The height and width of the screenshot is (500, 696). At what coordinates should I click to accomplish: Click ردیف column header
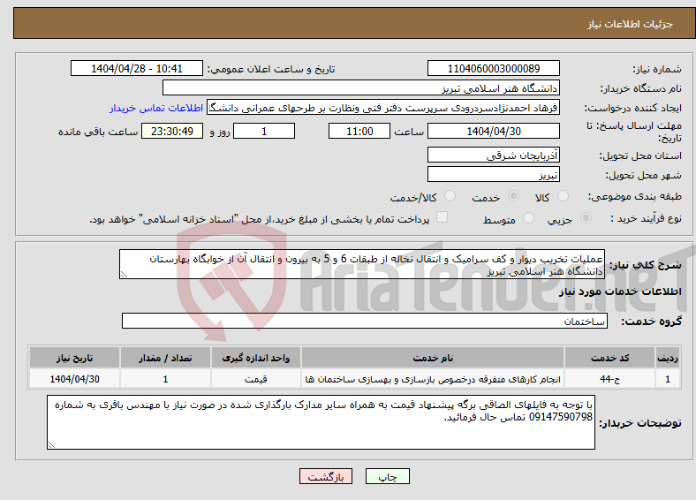tap(668, 358)
